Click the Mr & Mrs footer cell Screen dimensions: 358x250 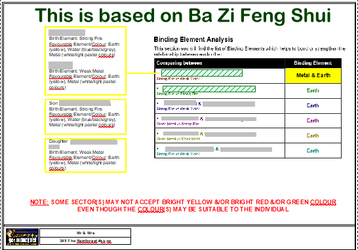click(x=85, y=233)
